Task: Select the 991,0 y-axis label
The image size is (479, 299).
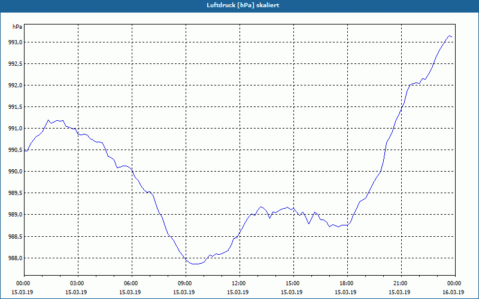Action: click(16, 129)
